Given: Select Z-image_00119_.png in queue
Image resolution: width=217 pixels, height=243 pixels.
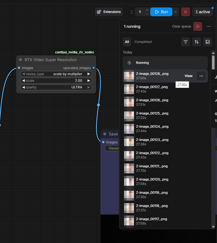Looking at the screenshot, I should point(165,195).
